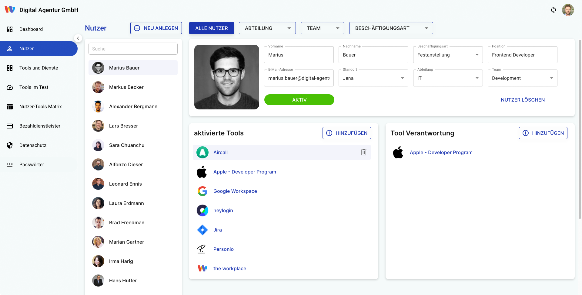Click the Jira logo icon
The width and height of the screenshot is (582, 295).
tap(202, 230)
